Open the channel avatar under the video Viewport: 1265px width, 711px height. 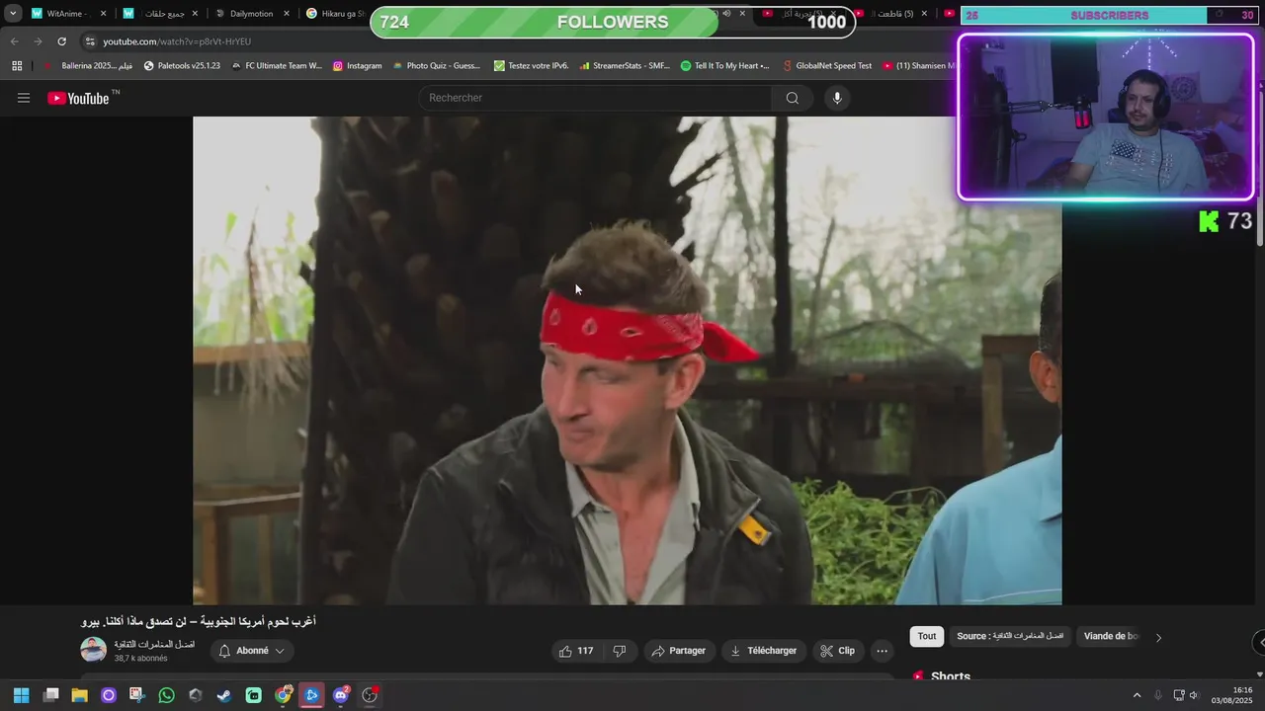94,650
